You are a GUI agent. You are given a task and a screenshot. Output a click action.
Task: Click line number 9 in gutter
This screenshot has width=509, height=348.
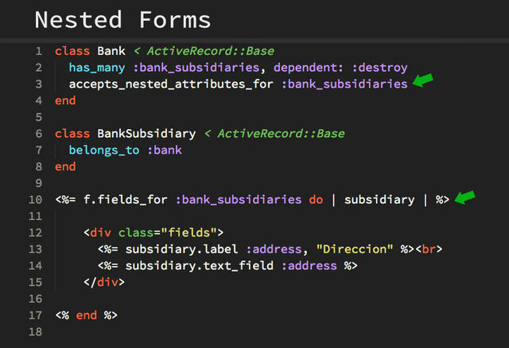[x=39, y=183]
